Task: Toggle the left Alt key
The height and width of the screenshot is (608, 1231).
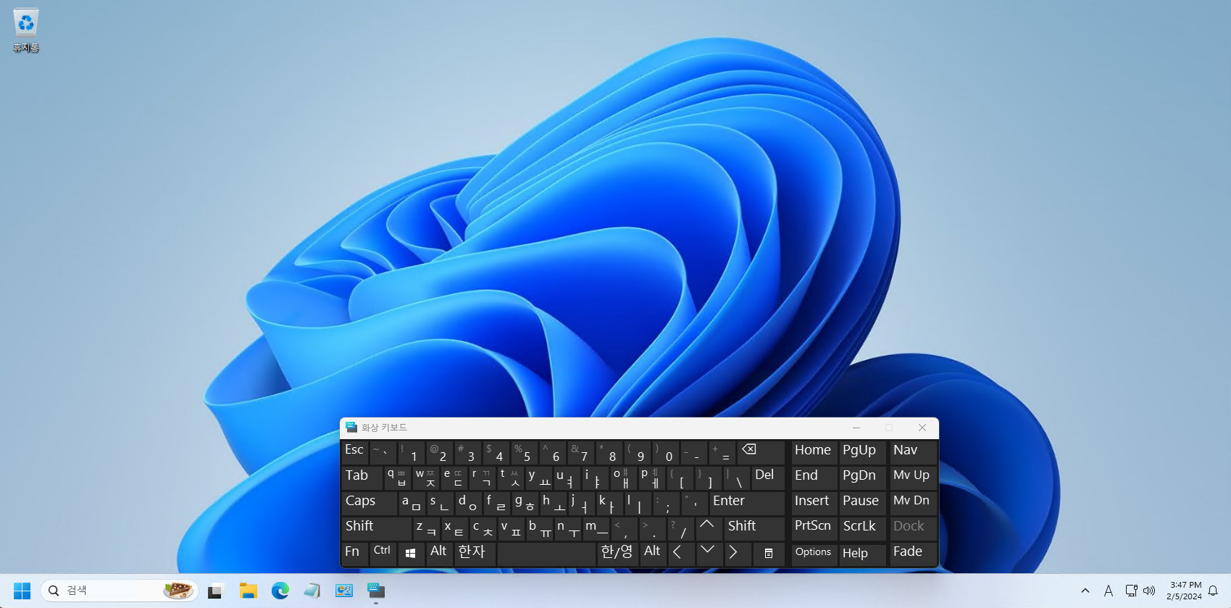Action: pos(439,554)
